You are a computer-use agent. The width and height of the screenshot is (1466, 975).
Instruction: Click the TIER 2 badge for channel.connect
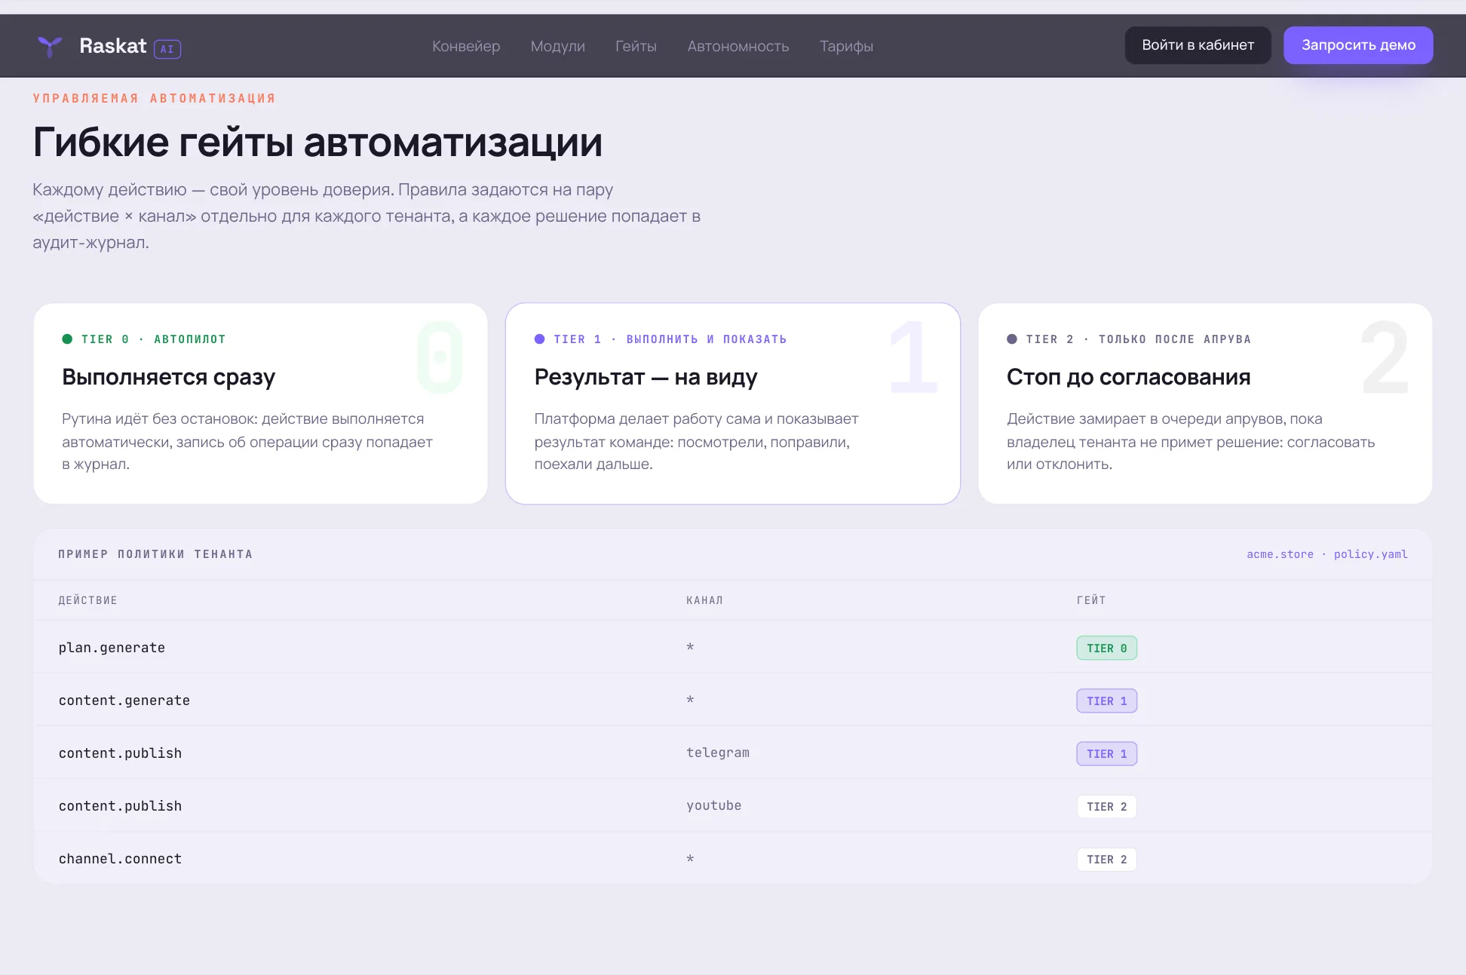(1106, 860)
